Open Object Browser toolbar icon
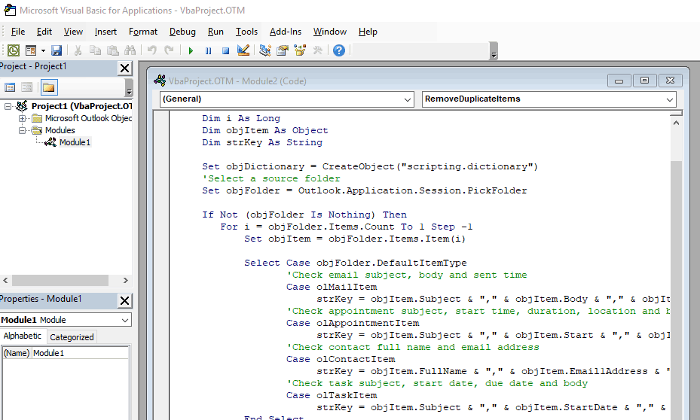Screen dimensions: 700x420 300,50
